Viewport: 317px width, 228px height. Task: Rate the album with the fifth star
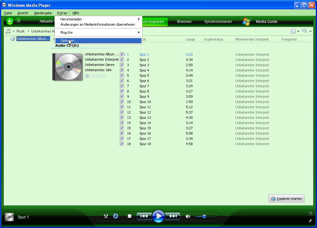click(103, 76)
